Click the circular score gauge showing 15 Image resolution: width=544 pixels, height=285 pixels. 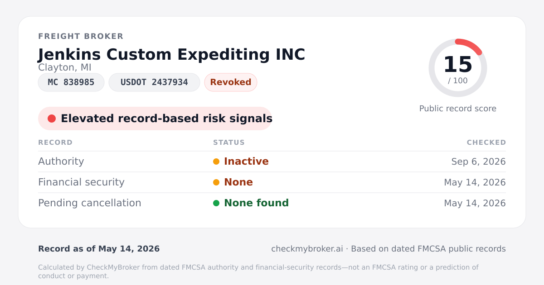coord(458,68)
